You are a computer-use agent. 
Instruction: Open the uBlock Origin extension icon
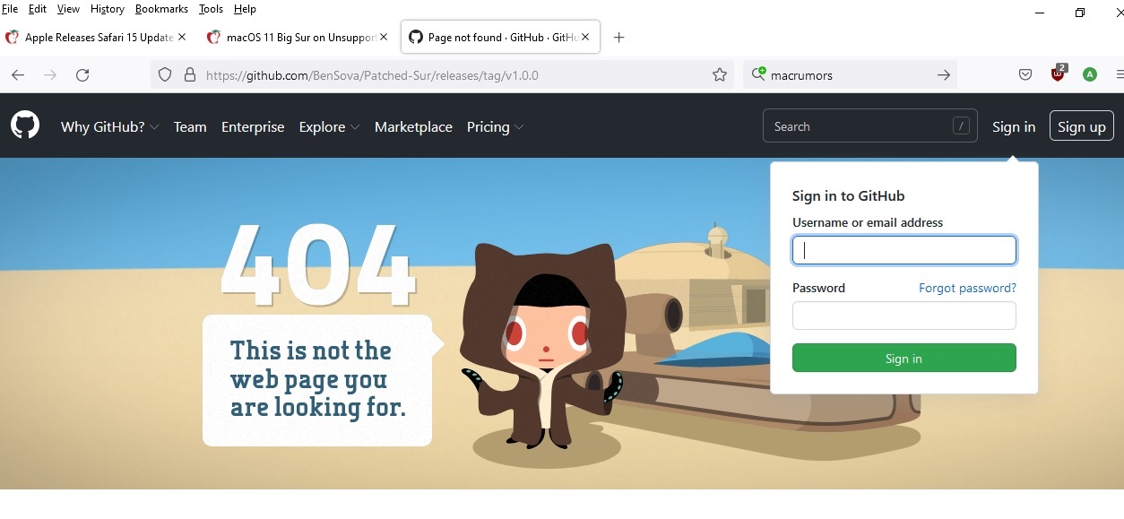tap(1059, 74)
